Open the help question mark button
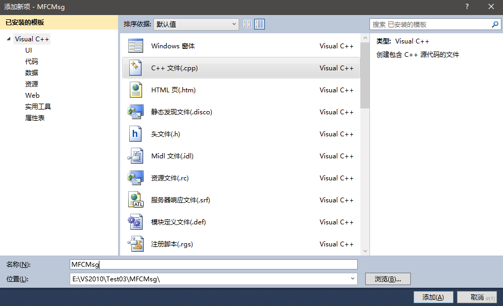This screenshot has width=503, height=306. 467,7
